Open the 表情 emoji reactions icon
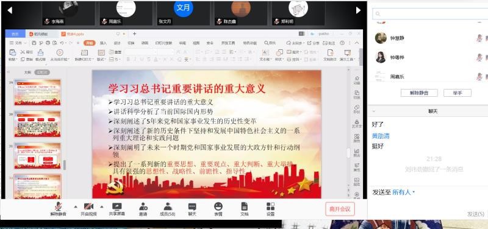Image resolution: width=488 pixels, height=229 pixels. 218,209
